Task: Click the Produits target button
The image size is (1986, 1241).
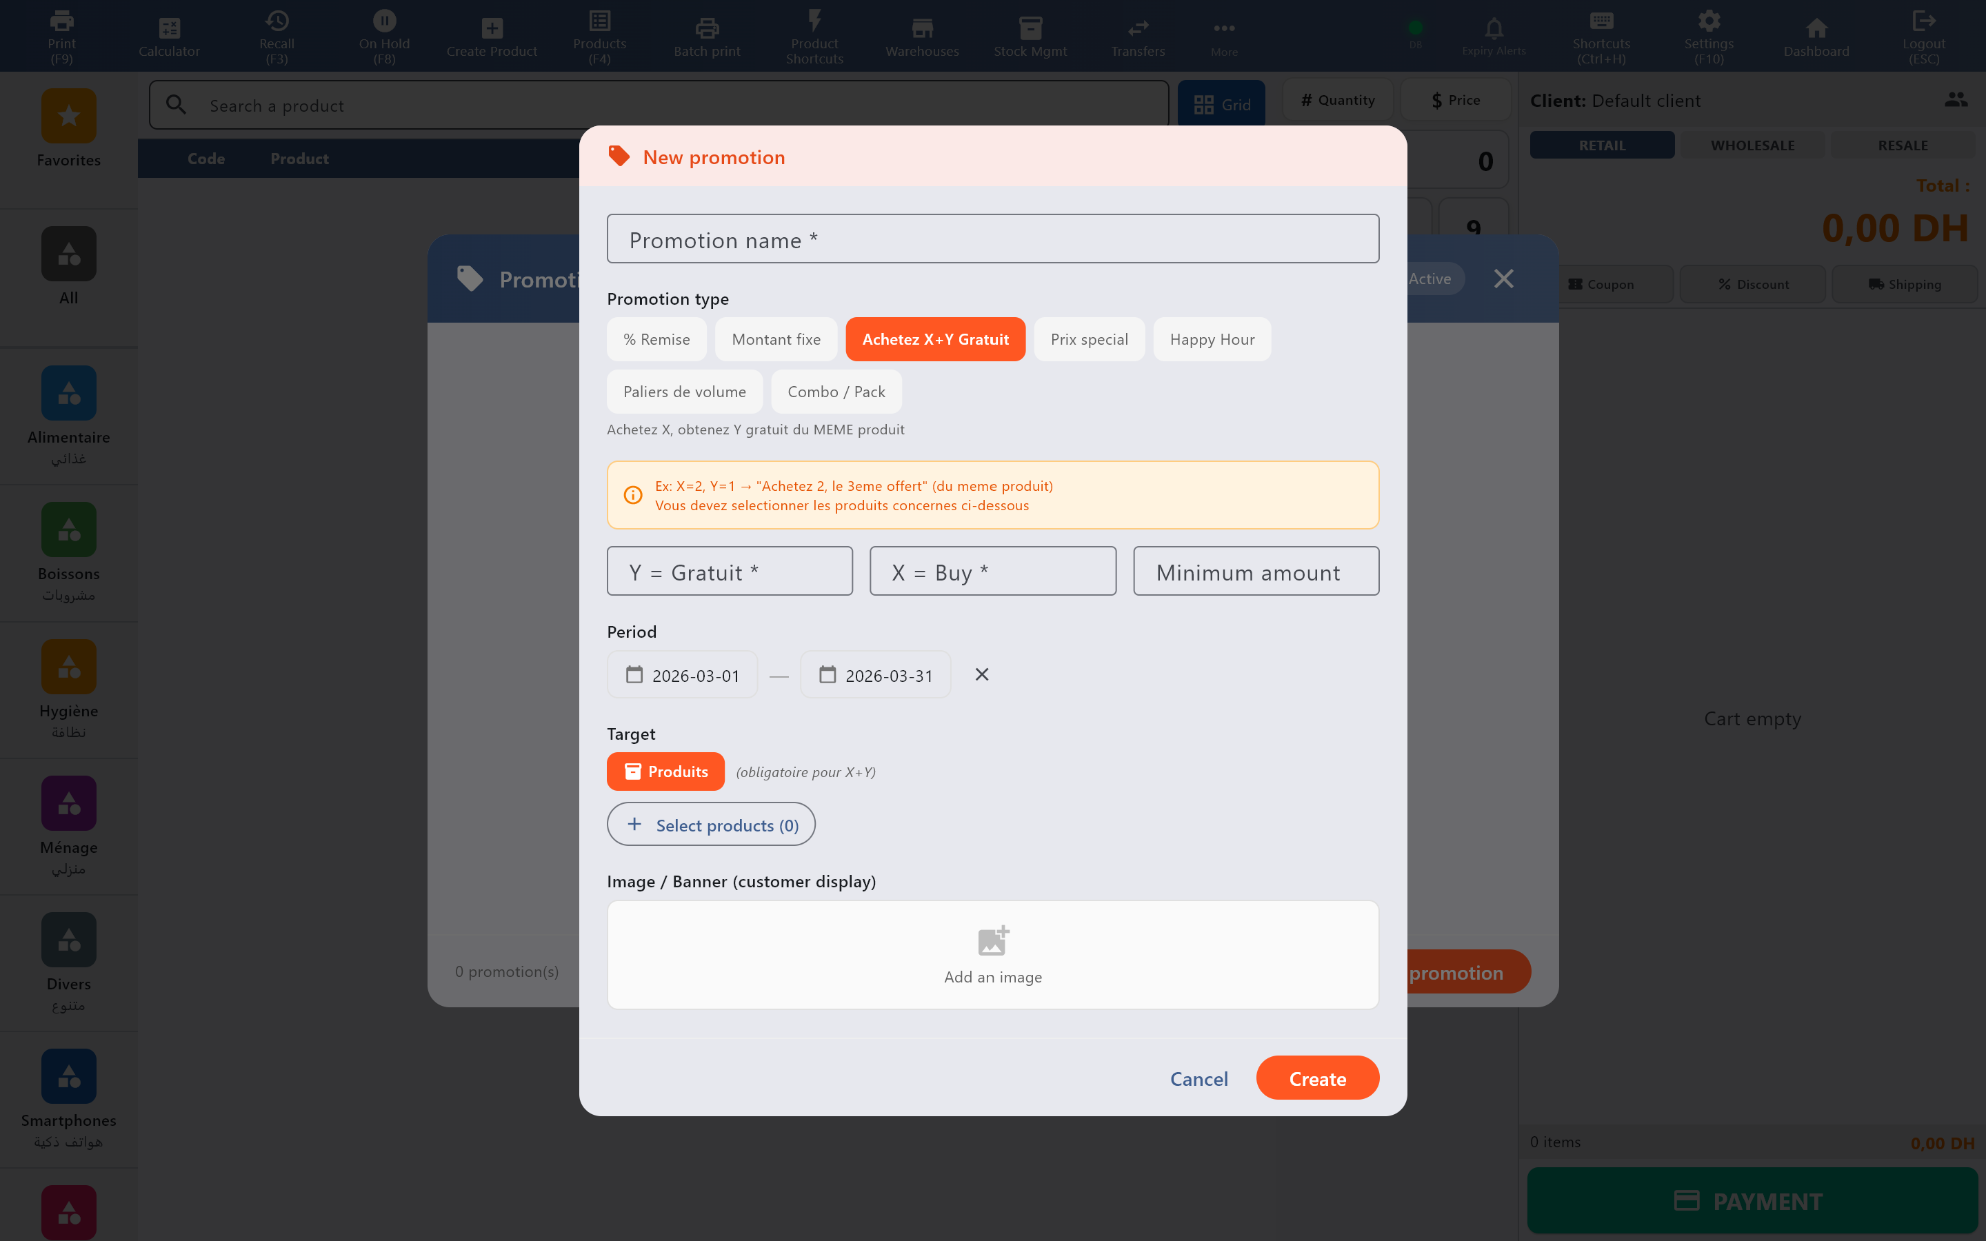Action: click(x=665, y=771)
